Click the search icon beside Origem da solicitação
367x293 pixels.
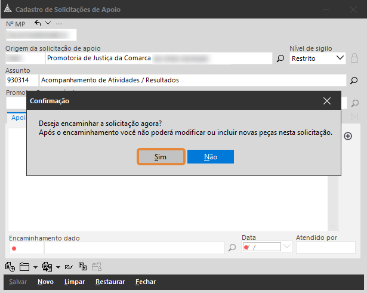[x=280, y=58]
